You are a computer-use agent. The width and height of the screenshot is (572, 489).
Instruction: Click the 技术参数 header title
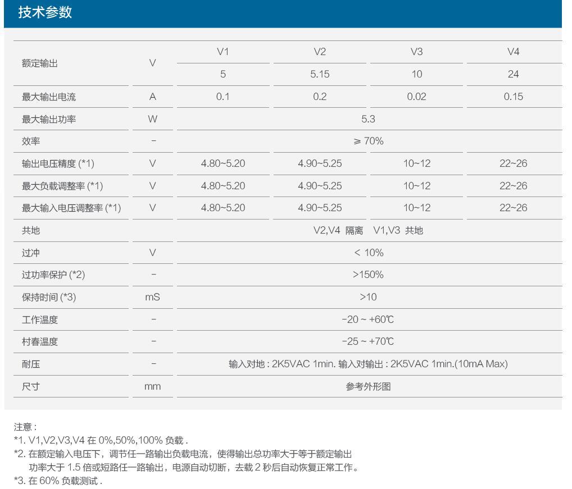tap(46, 13)
